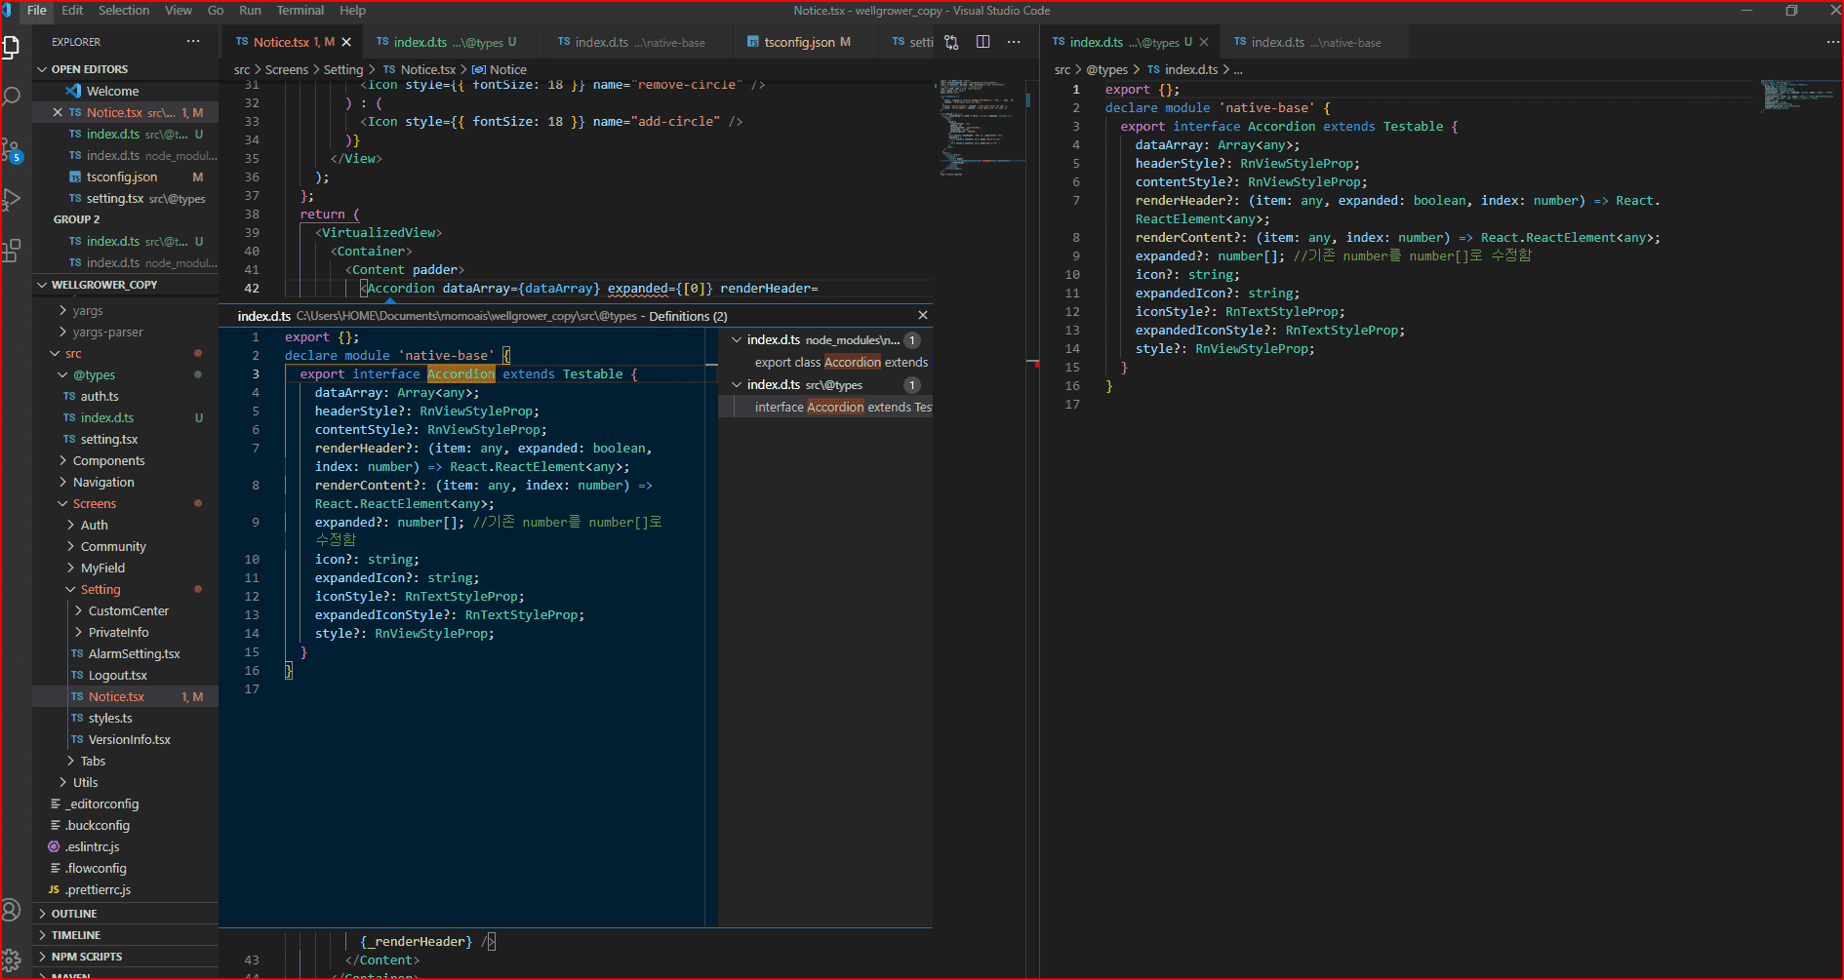The height and width of the screenshot is (980, 1844).
Task: Expand the TIMELINE section
Action: tap(75, 935)
